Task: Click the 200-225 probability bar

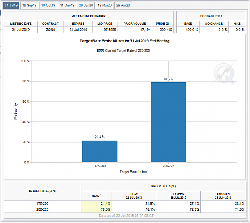Action: tap(168, 122)
